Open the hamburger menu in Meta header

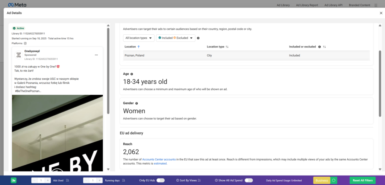tap(376, 5)
